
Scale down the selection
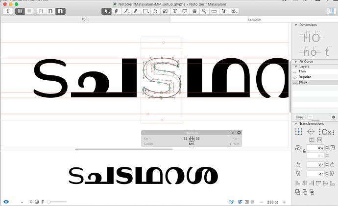point(298,148)
